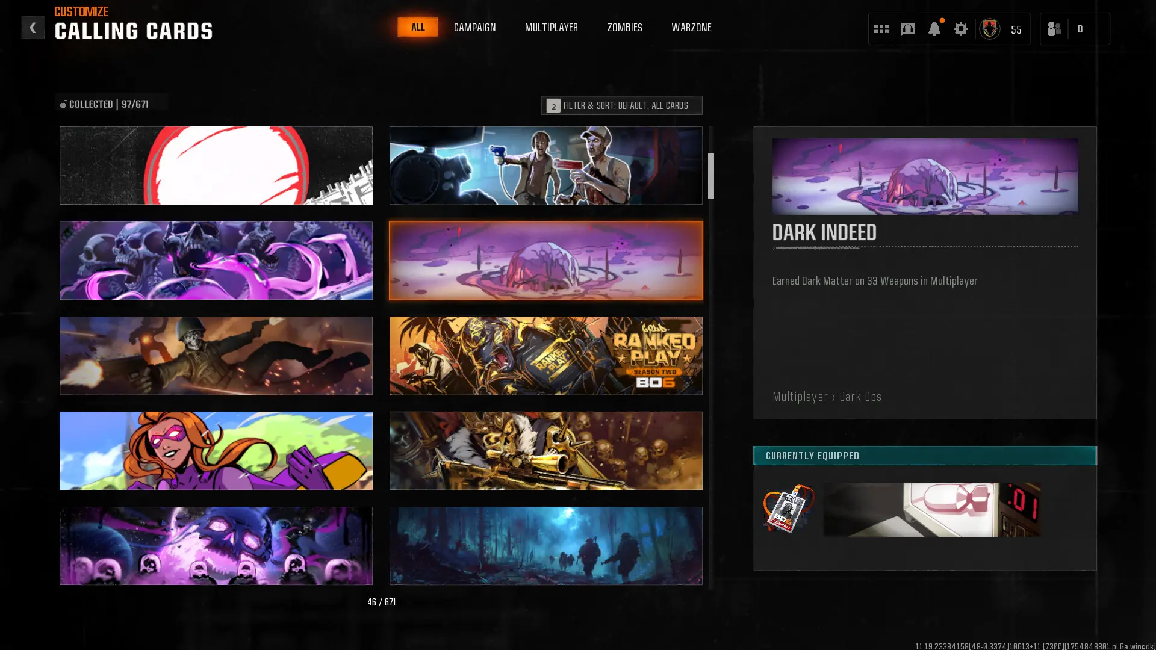Image resolution: width=1156 pixels, height=650 pixels.
Task: Select the purple skulls calling card
Action: pyautogui.click(x=216, y=261)
